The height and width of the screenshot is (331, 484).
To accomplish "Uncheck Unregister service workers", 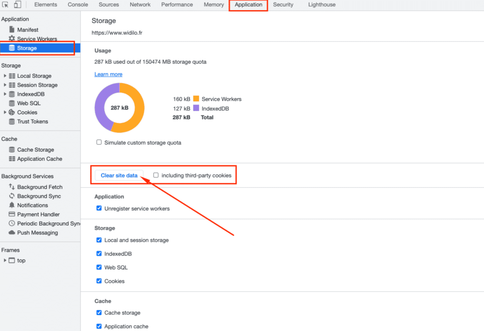I will click(99, 208).
